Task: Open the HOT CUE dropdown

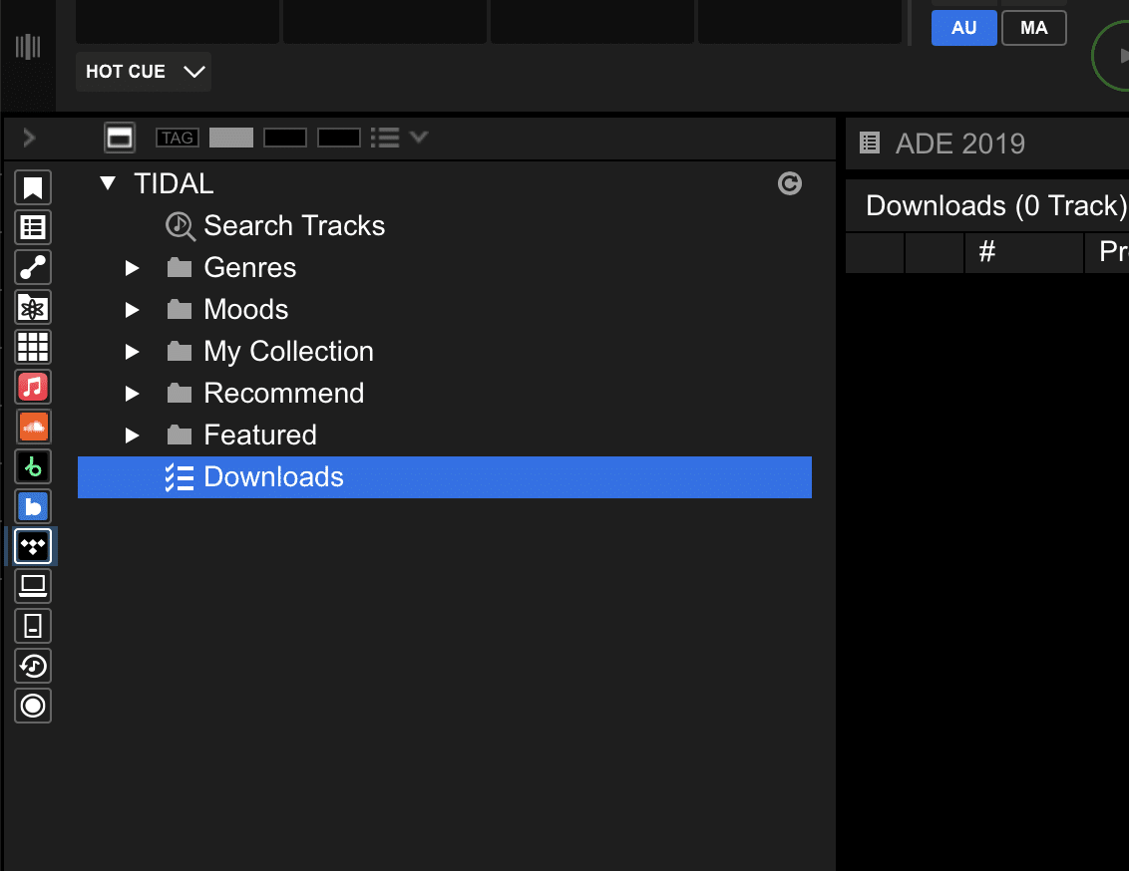Action: (x=143, y=71)
